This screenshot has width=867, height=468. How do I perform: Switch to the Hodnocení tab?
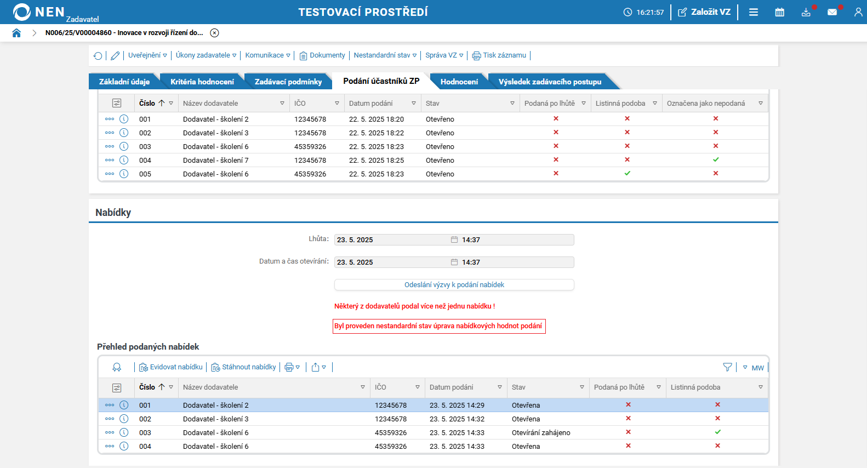[x=459, y=82]
